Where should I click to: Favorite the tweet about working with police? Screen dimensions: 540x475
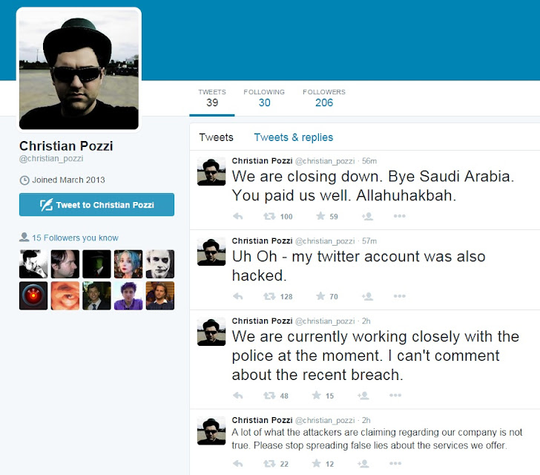(316, 396)
